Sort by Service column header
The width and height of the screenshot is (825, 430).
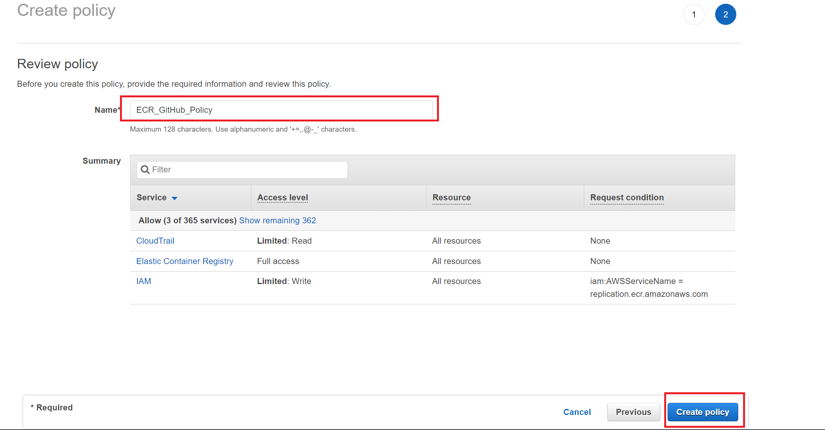(x=152, y=198)
